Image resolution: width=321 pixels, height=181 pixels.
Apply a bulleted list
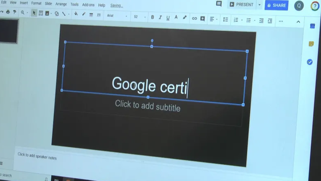[x=249, y=20]
